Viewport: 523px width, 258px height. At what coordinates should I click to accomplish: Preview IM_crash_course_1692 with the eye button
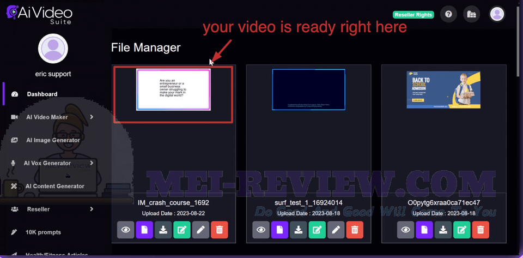126,230
